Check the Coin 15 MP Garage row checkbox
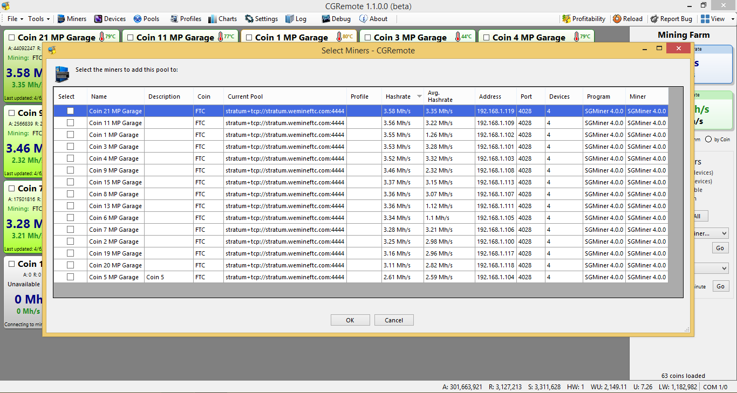737x393 pixels. [70, 182]
